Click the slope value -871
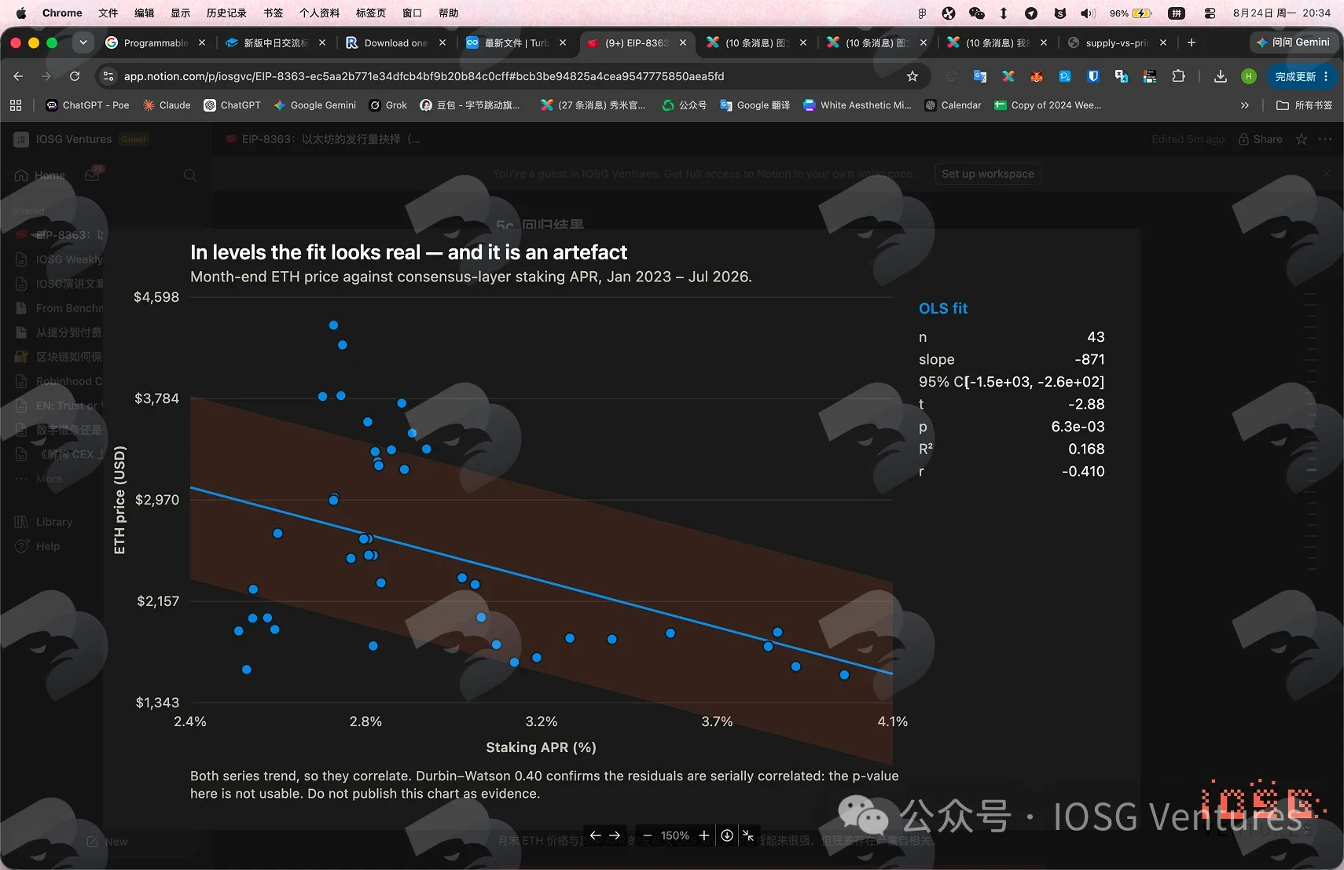This screenshot has width=1344, height=870. coord(1089,359)
